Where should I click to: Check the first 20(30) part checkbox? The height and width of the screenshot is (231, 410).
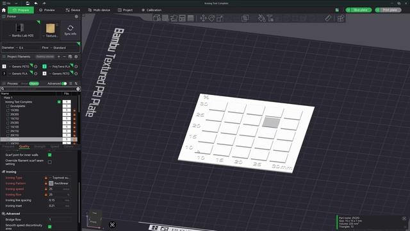point(8,114)
